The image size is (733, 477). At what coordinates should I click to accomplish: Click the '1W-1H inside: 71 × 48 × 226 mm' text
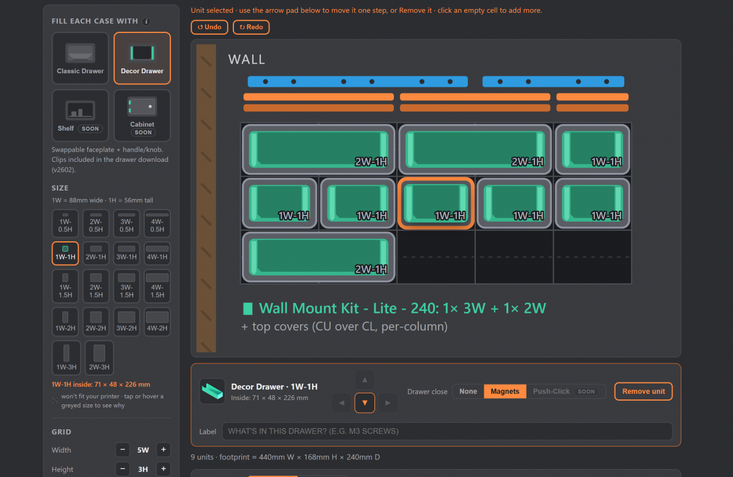click(101, 385)
